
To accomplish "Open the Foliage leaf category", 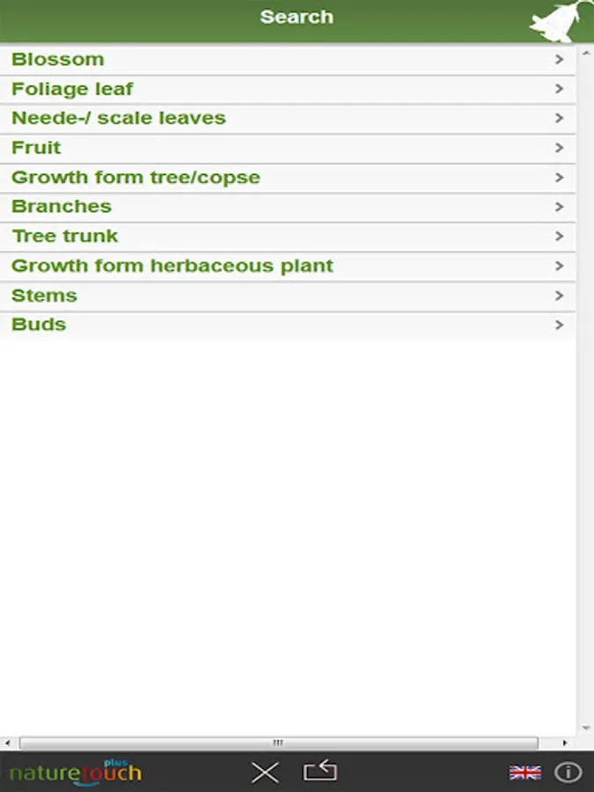I will tap(72, 89).
